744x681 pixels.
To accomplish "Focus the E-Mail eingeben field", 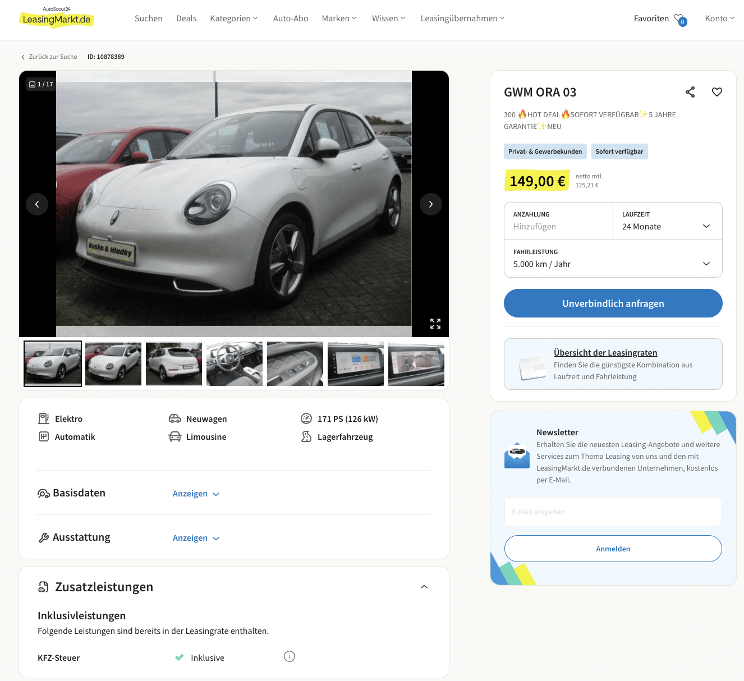I will tap(613, 512).
